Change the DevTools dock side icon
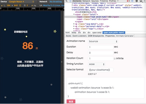Image resolution: width=146 pixels, height=104 pixels. coord(141,1)
